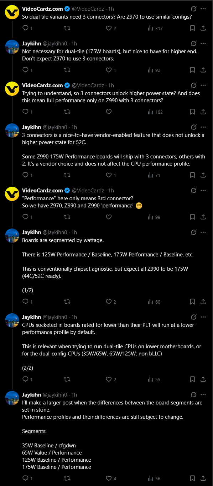
Task: Share the final Segments tweet
Action: [203, 478]
